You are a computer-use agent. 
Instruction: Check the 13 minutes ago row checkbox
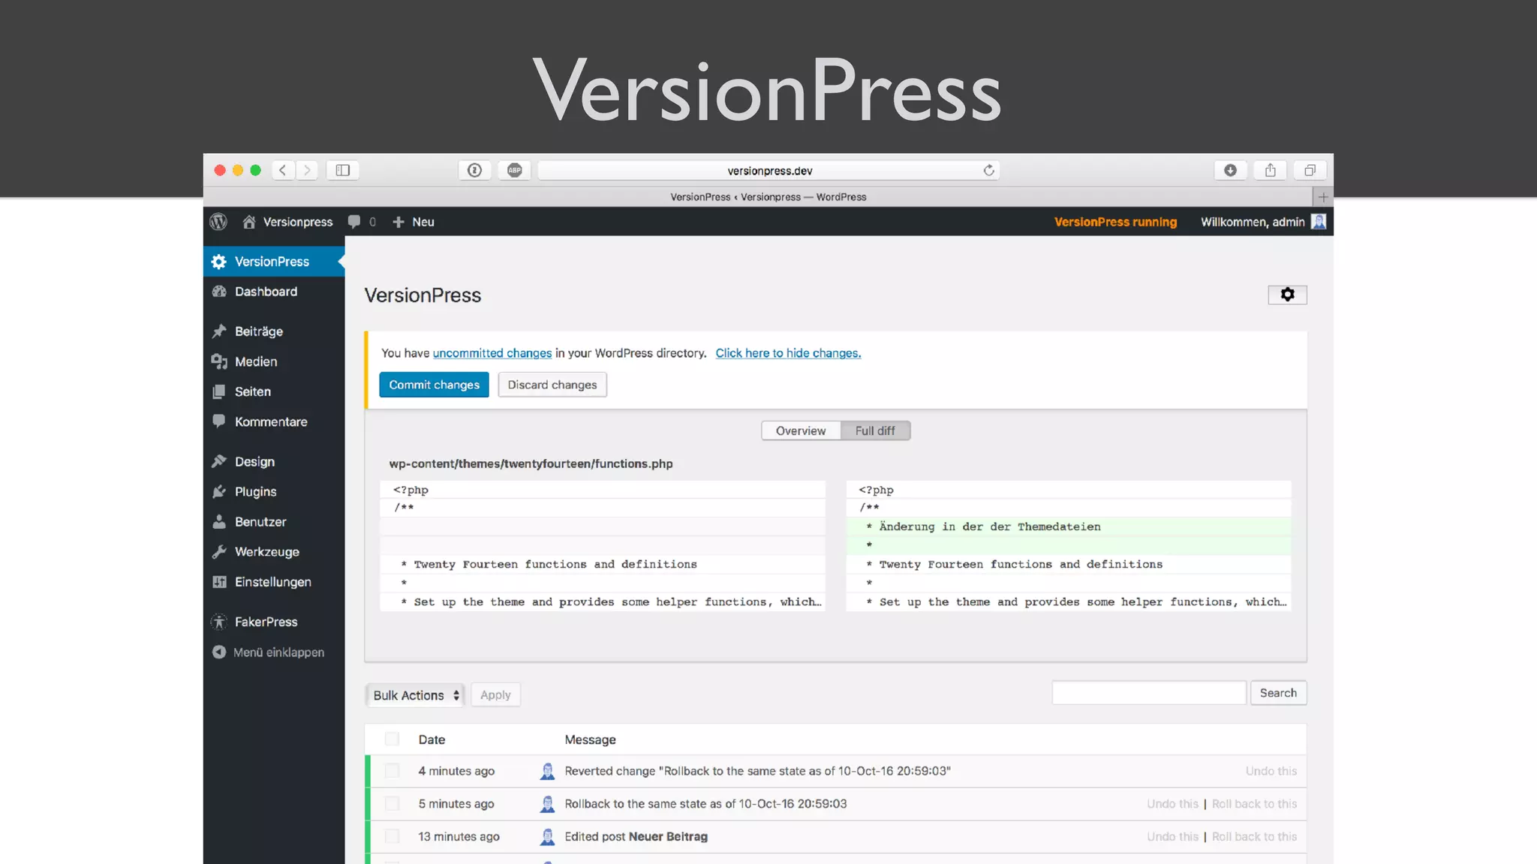pyautogui.click(x=392, y=836)
